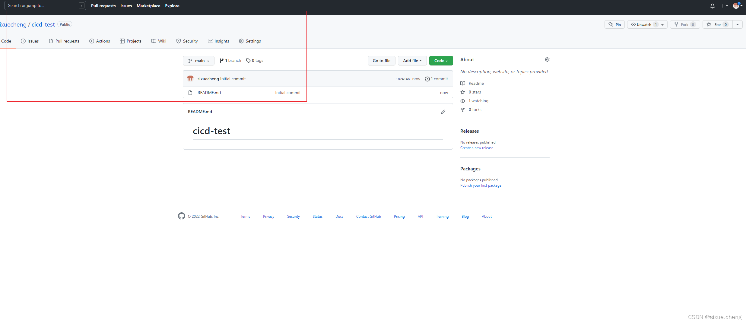
Task: Open the Issues repository tab
Action: tap(30, 41)
